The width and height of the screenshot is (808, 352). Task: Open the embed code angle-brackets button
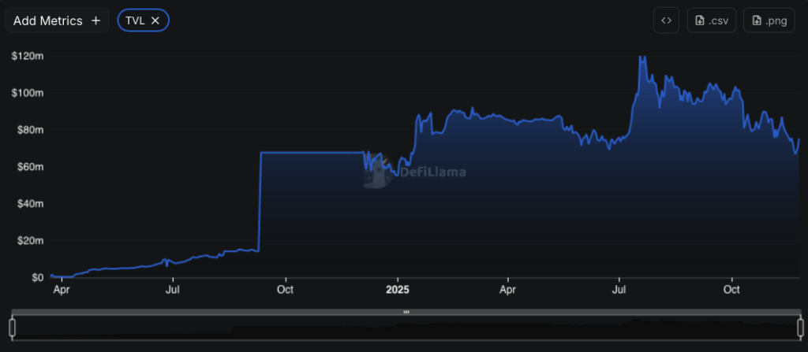pos(666,20)
